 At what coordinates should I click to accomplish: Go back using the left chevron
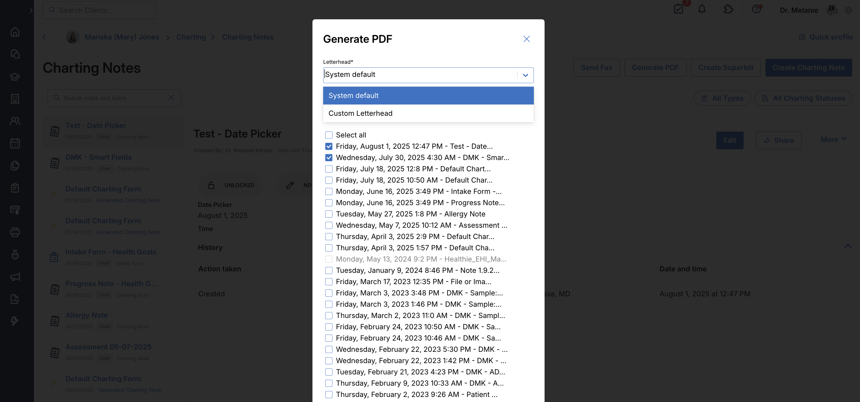pyautogui.click(x=44, y=37)
